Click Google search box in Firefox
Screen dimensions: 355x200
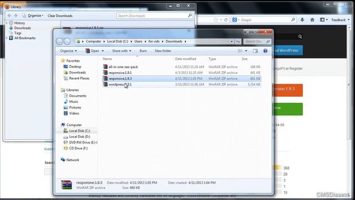(264, 20)
